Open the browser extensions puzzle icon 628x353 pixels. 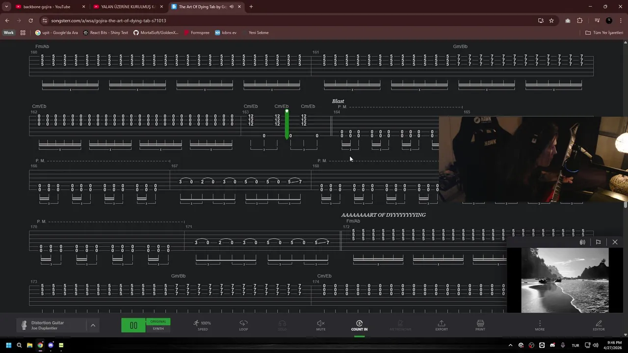click(x=579, y=21)
